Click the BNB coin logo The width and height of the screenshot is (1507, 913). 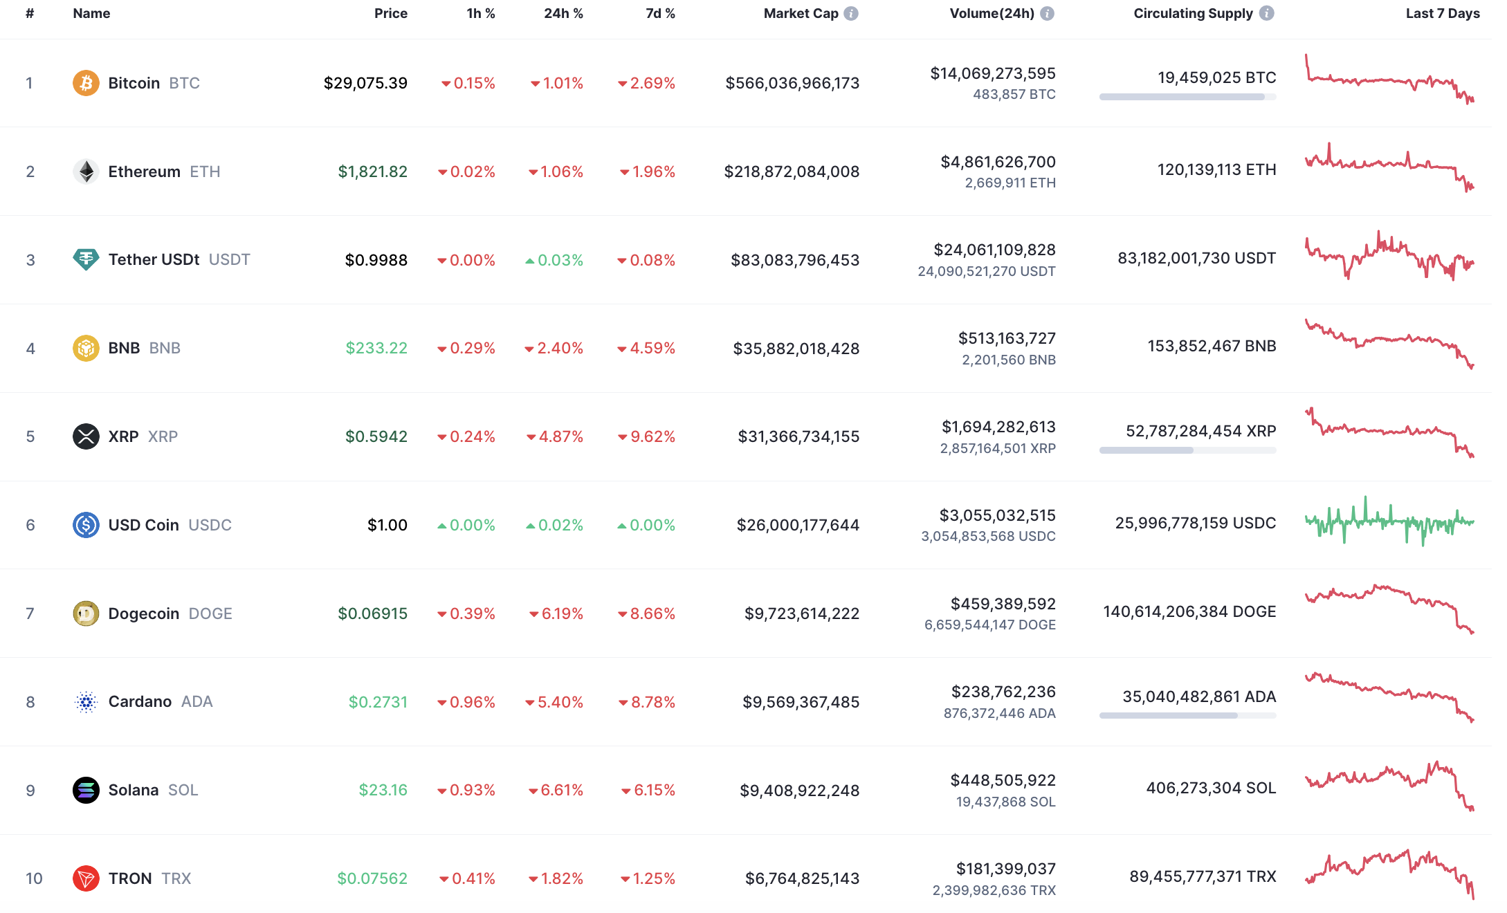86,348
